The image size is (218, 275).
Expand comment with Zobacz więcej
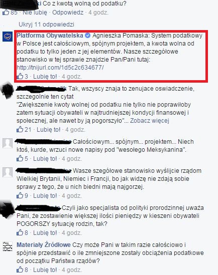click(150, 121)
